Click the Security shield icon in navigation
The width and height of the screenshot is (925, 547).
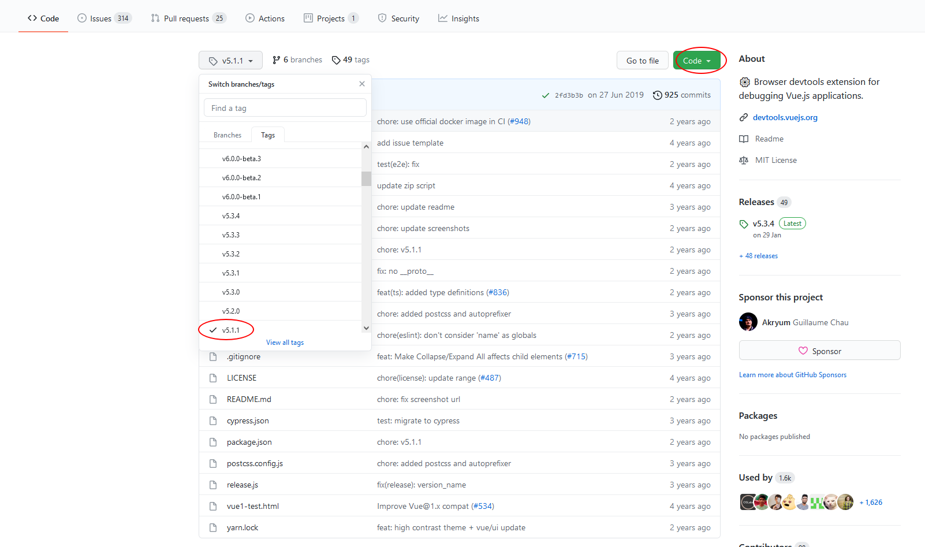pos(382,18)
